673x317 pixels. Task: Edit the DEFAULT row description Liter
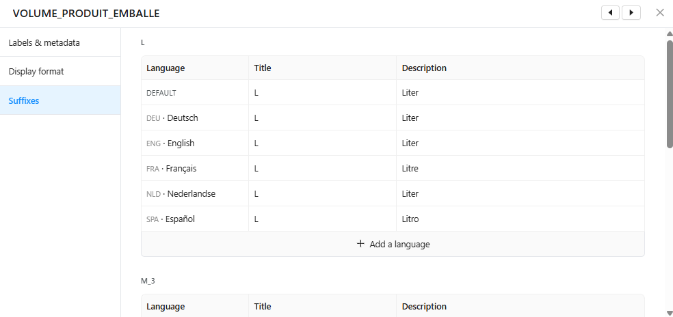520,93
